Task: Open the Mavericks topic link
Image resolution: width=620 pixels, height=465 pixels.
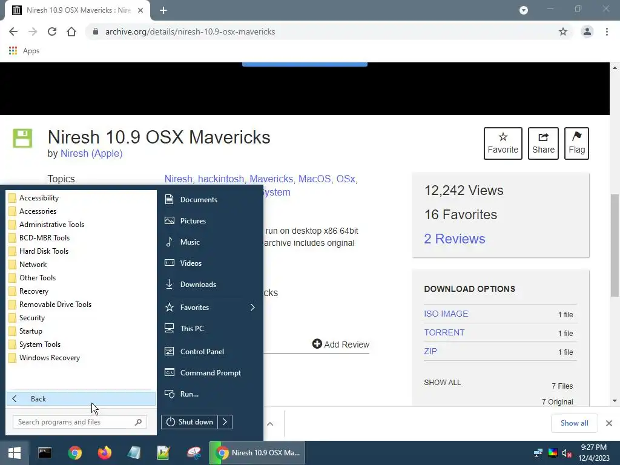Action: pos(271,179)
